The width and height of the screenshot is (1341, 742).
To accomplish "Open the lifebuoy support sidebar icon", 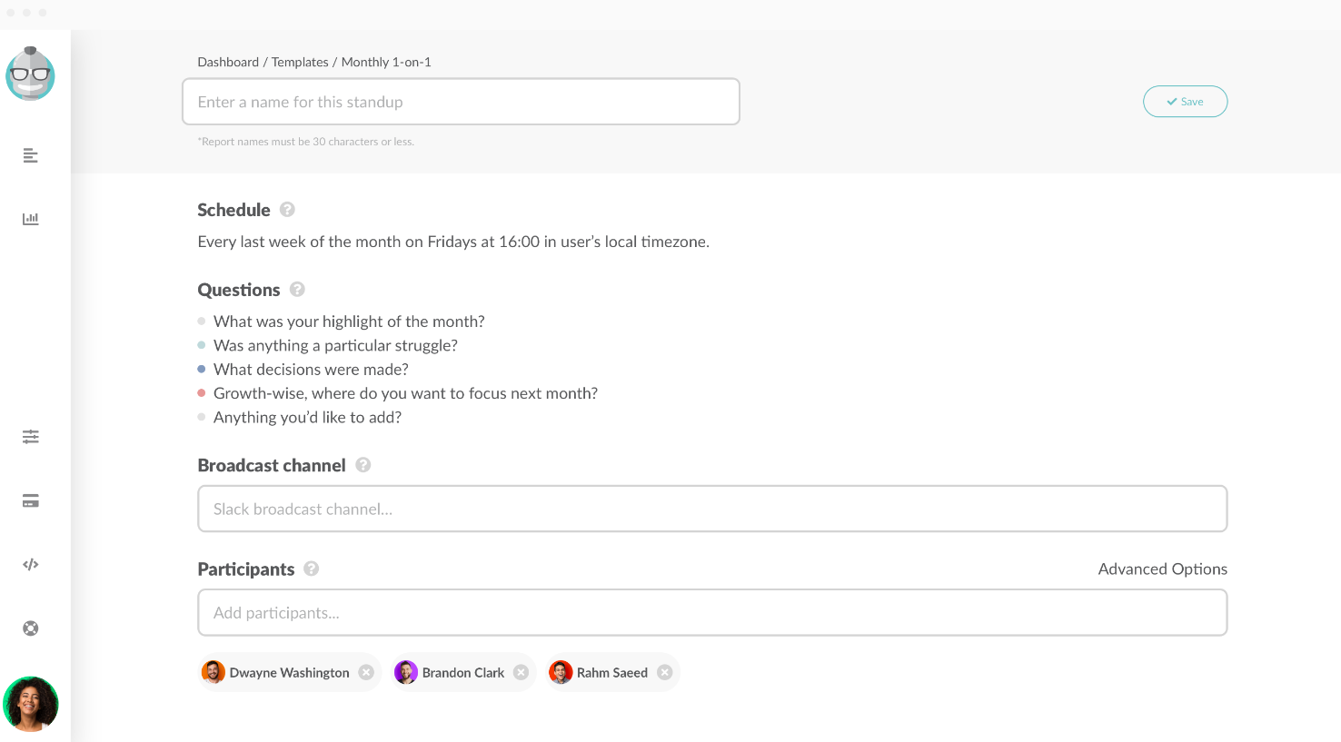I will [x=31, y=628].
